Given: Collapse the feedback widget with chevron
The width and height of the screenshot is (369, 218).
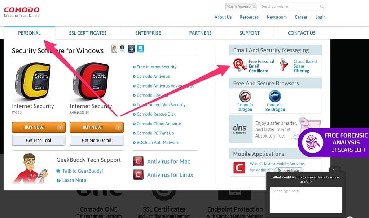Looking at the screenshot, I should click(334, 170).
